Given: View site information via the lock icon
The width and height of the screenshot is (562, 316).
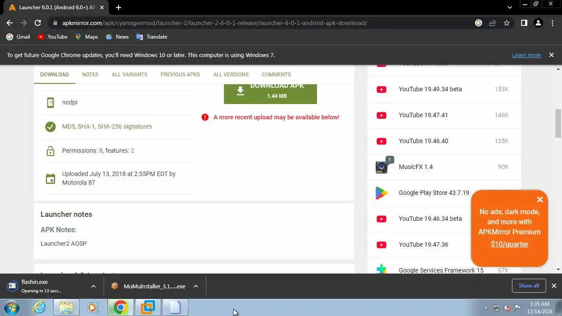Looking at the screenshot, I should [x=55, y=23].
